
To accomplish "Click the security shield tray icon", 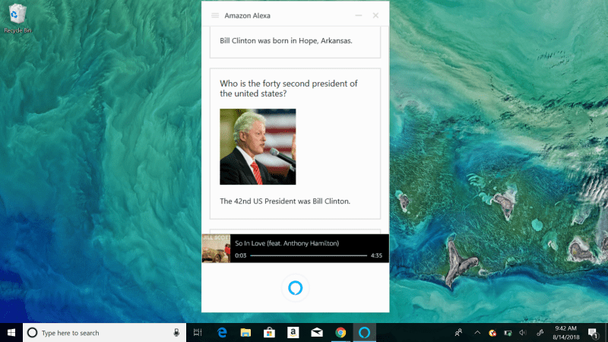I will pyautogui.click(x=492, y=333).
